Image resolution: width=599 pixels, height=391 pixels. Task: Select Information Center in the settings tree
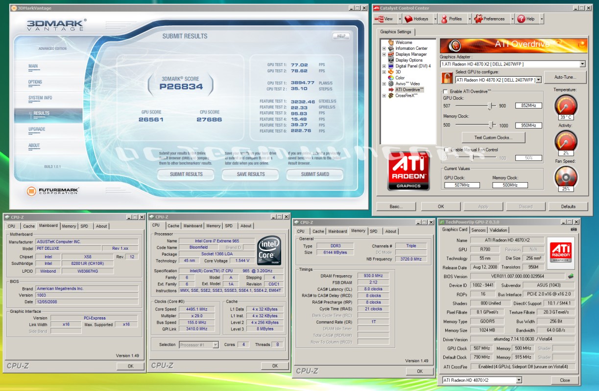(x=407, y=48)
